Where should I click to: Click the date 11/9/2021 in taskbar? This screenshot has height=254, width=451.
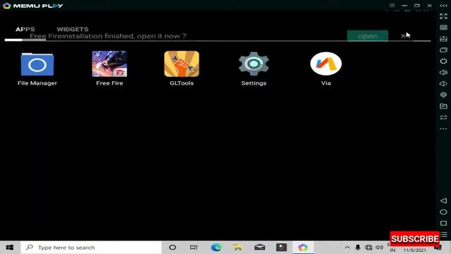point(414,250)
